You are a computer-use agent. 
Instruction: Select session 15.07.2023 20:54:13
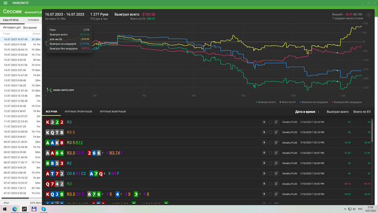tap(21, 49)
